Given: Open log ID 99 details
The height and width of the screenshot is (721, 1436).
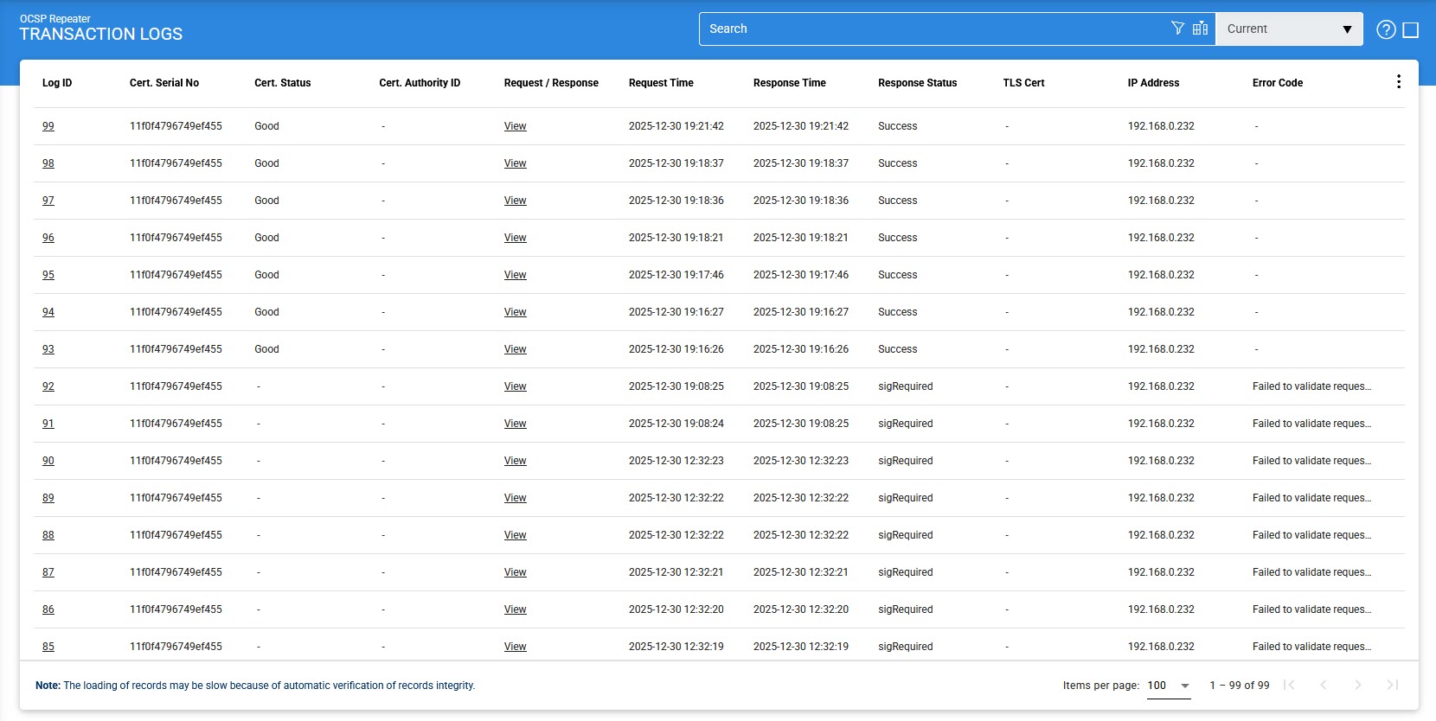Looking at the screenshot, I should click(x=48, y=126).
